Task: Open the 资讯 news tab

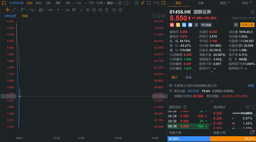Action: pos(223,3)
